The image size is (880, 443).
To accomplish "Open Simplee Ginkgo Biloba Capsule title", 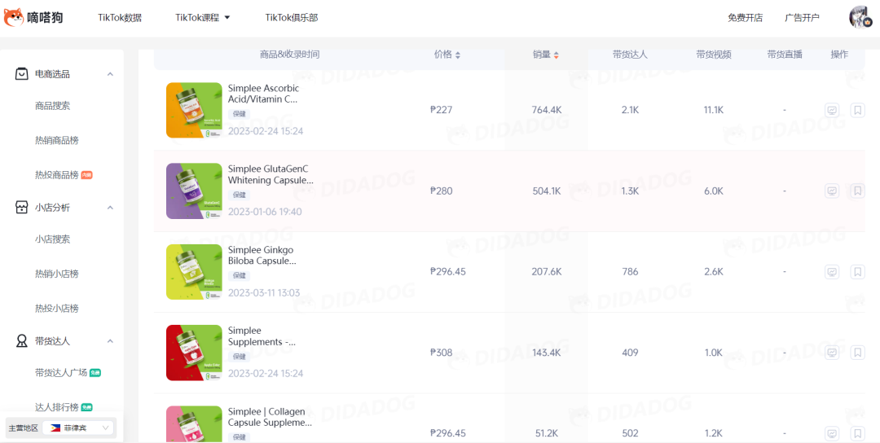I will click(x=262, y=255).
